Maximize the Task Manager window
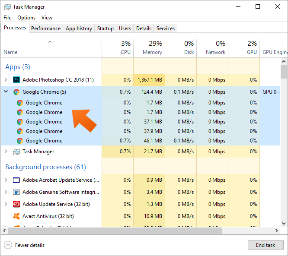 click(x=258, y=6)
